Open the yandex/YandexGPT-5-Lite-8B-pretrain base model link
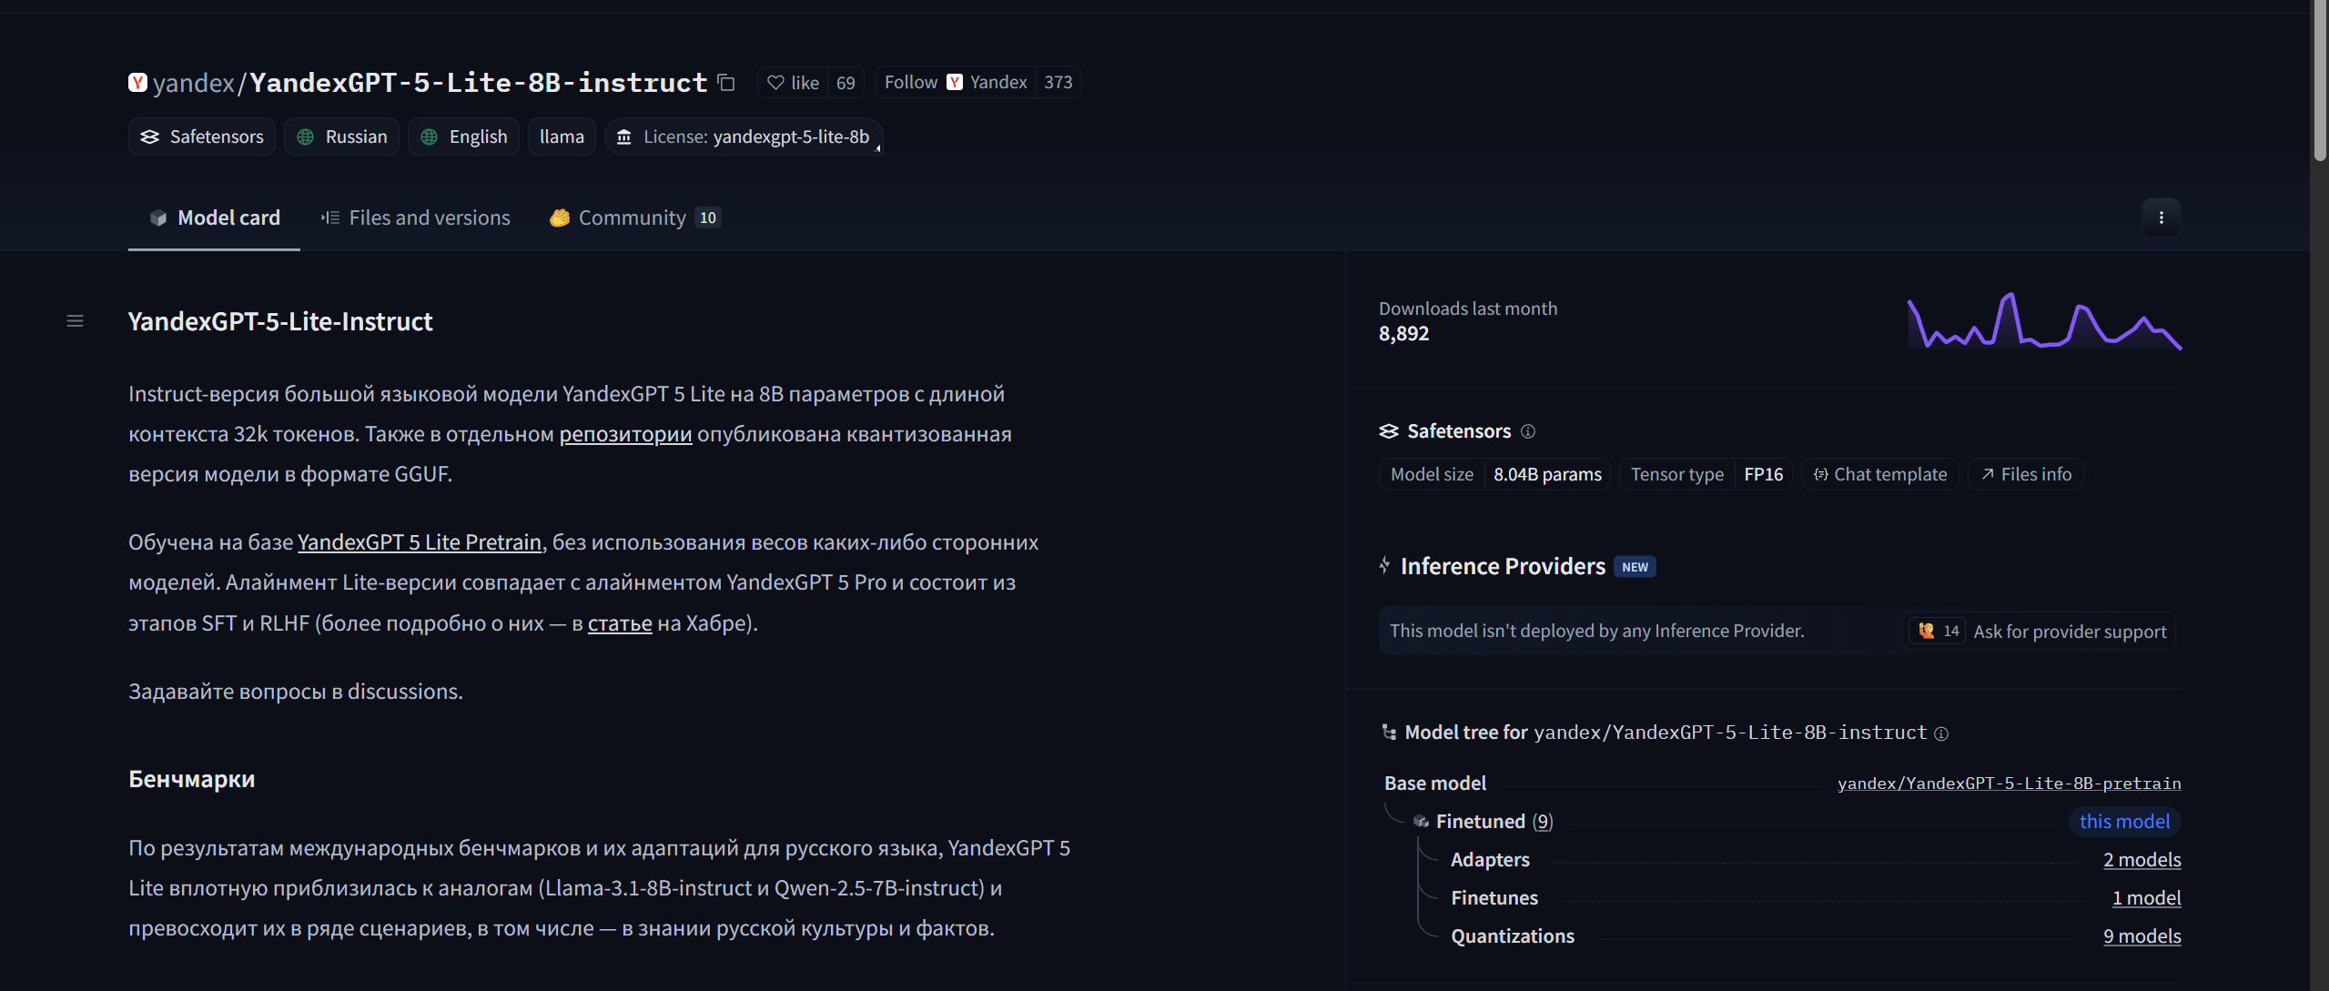 click(x=2009, y=784)
